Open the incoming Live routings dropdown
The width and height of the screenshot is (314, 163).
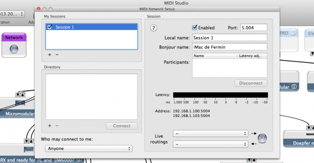click(210, 144)
